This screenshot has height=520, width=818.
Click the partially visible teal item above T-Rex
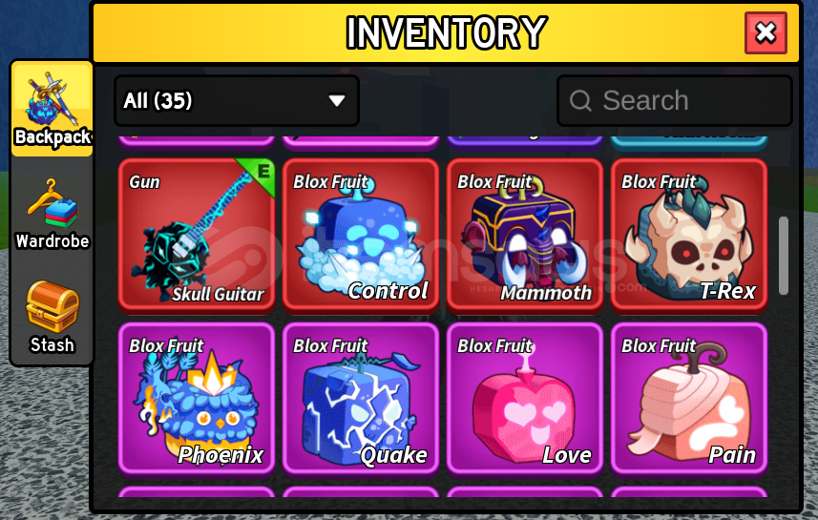point(689,142)
